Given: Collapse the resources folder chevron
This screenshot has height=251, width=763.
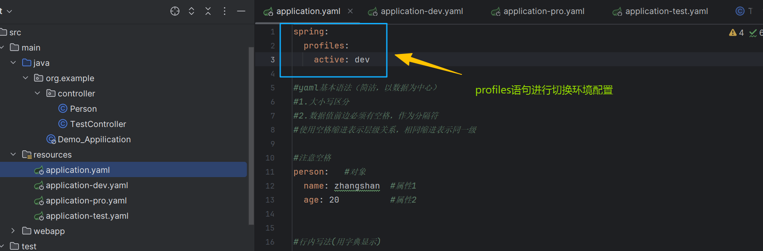Looking at the screenshot, I should tap(13, 155).
